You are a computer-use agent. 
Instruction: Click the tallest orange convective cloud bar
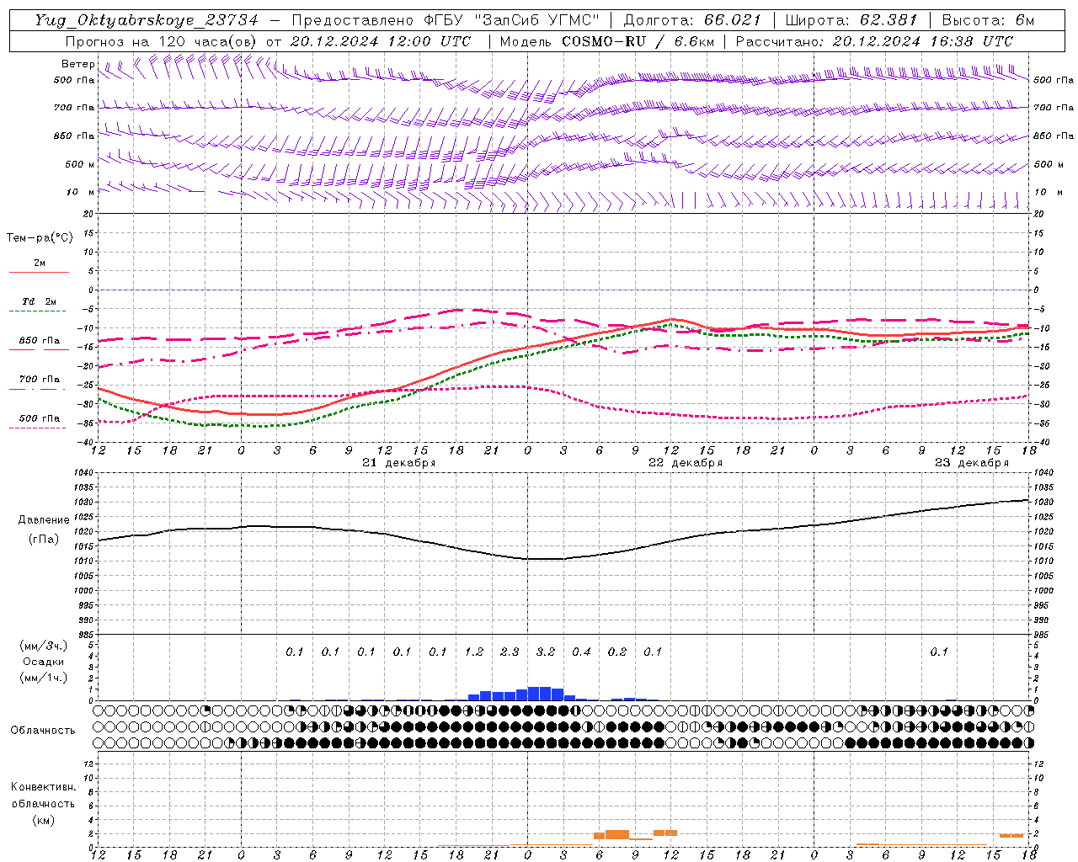pos(617,834)
